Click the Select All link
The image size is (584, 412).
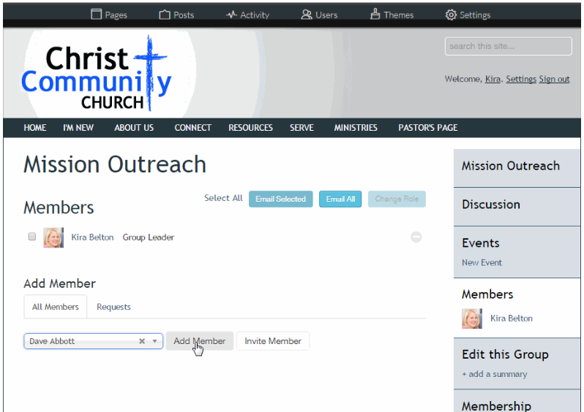(223, 198)
